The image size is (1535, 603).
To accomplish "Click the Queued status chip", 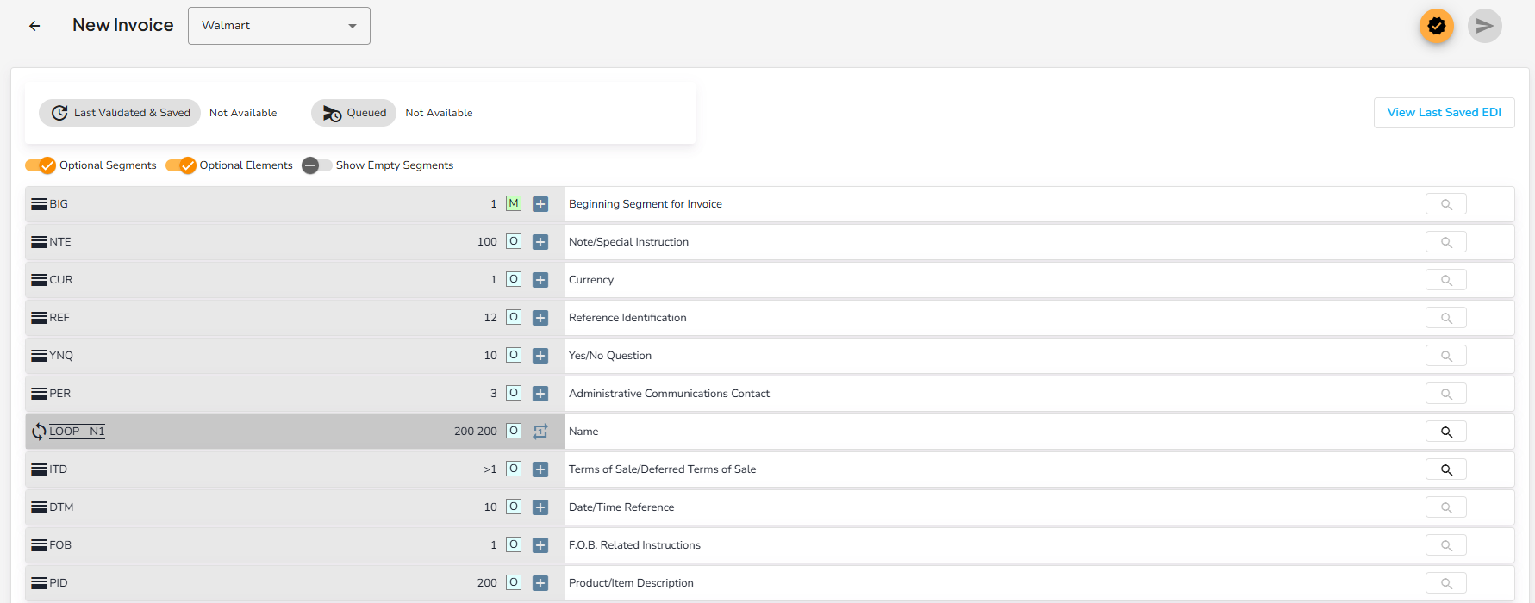I will (x=353, y=113).
